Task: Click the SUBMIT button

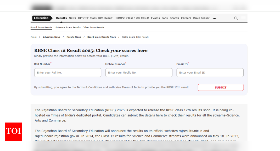Action: 221,87
